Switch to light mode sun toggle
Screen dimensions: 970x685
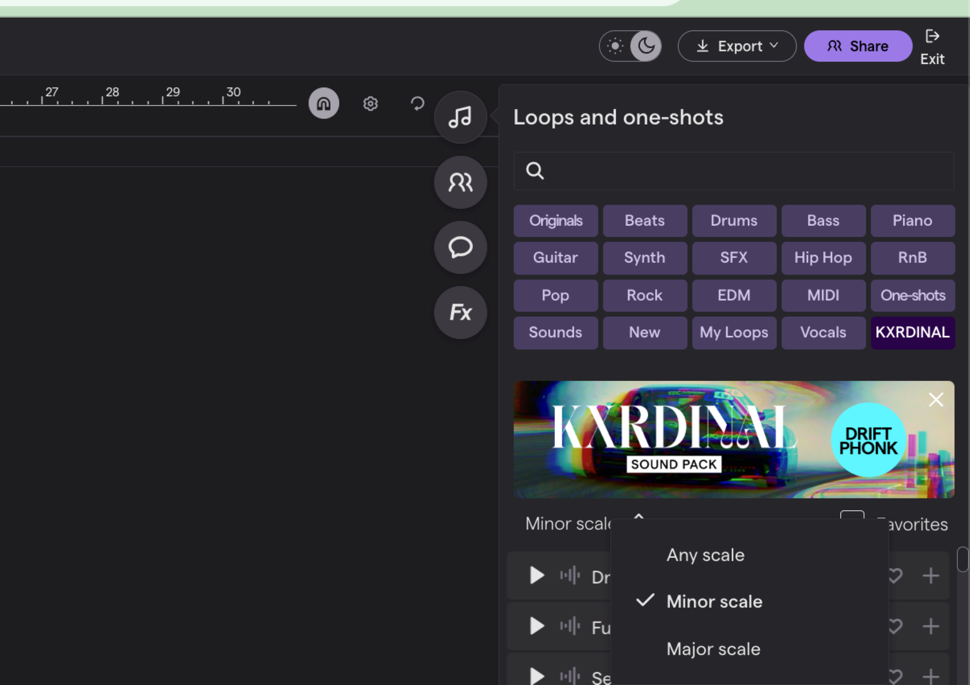coord(615,46)
